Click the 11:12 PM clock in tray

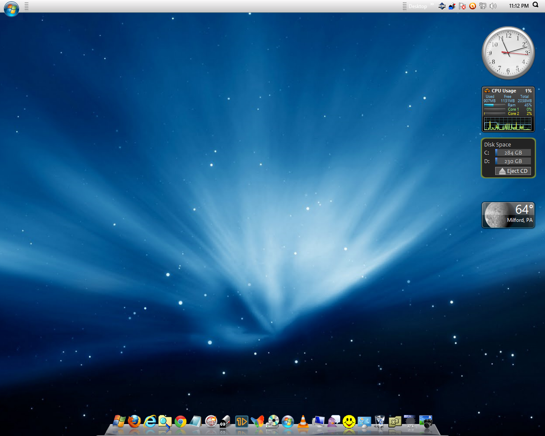[x=519, y=6]
